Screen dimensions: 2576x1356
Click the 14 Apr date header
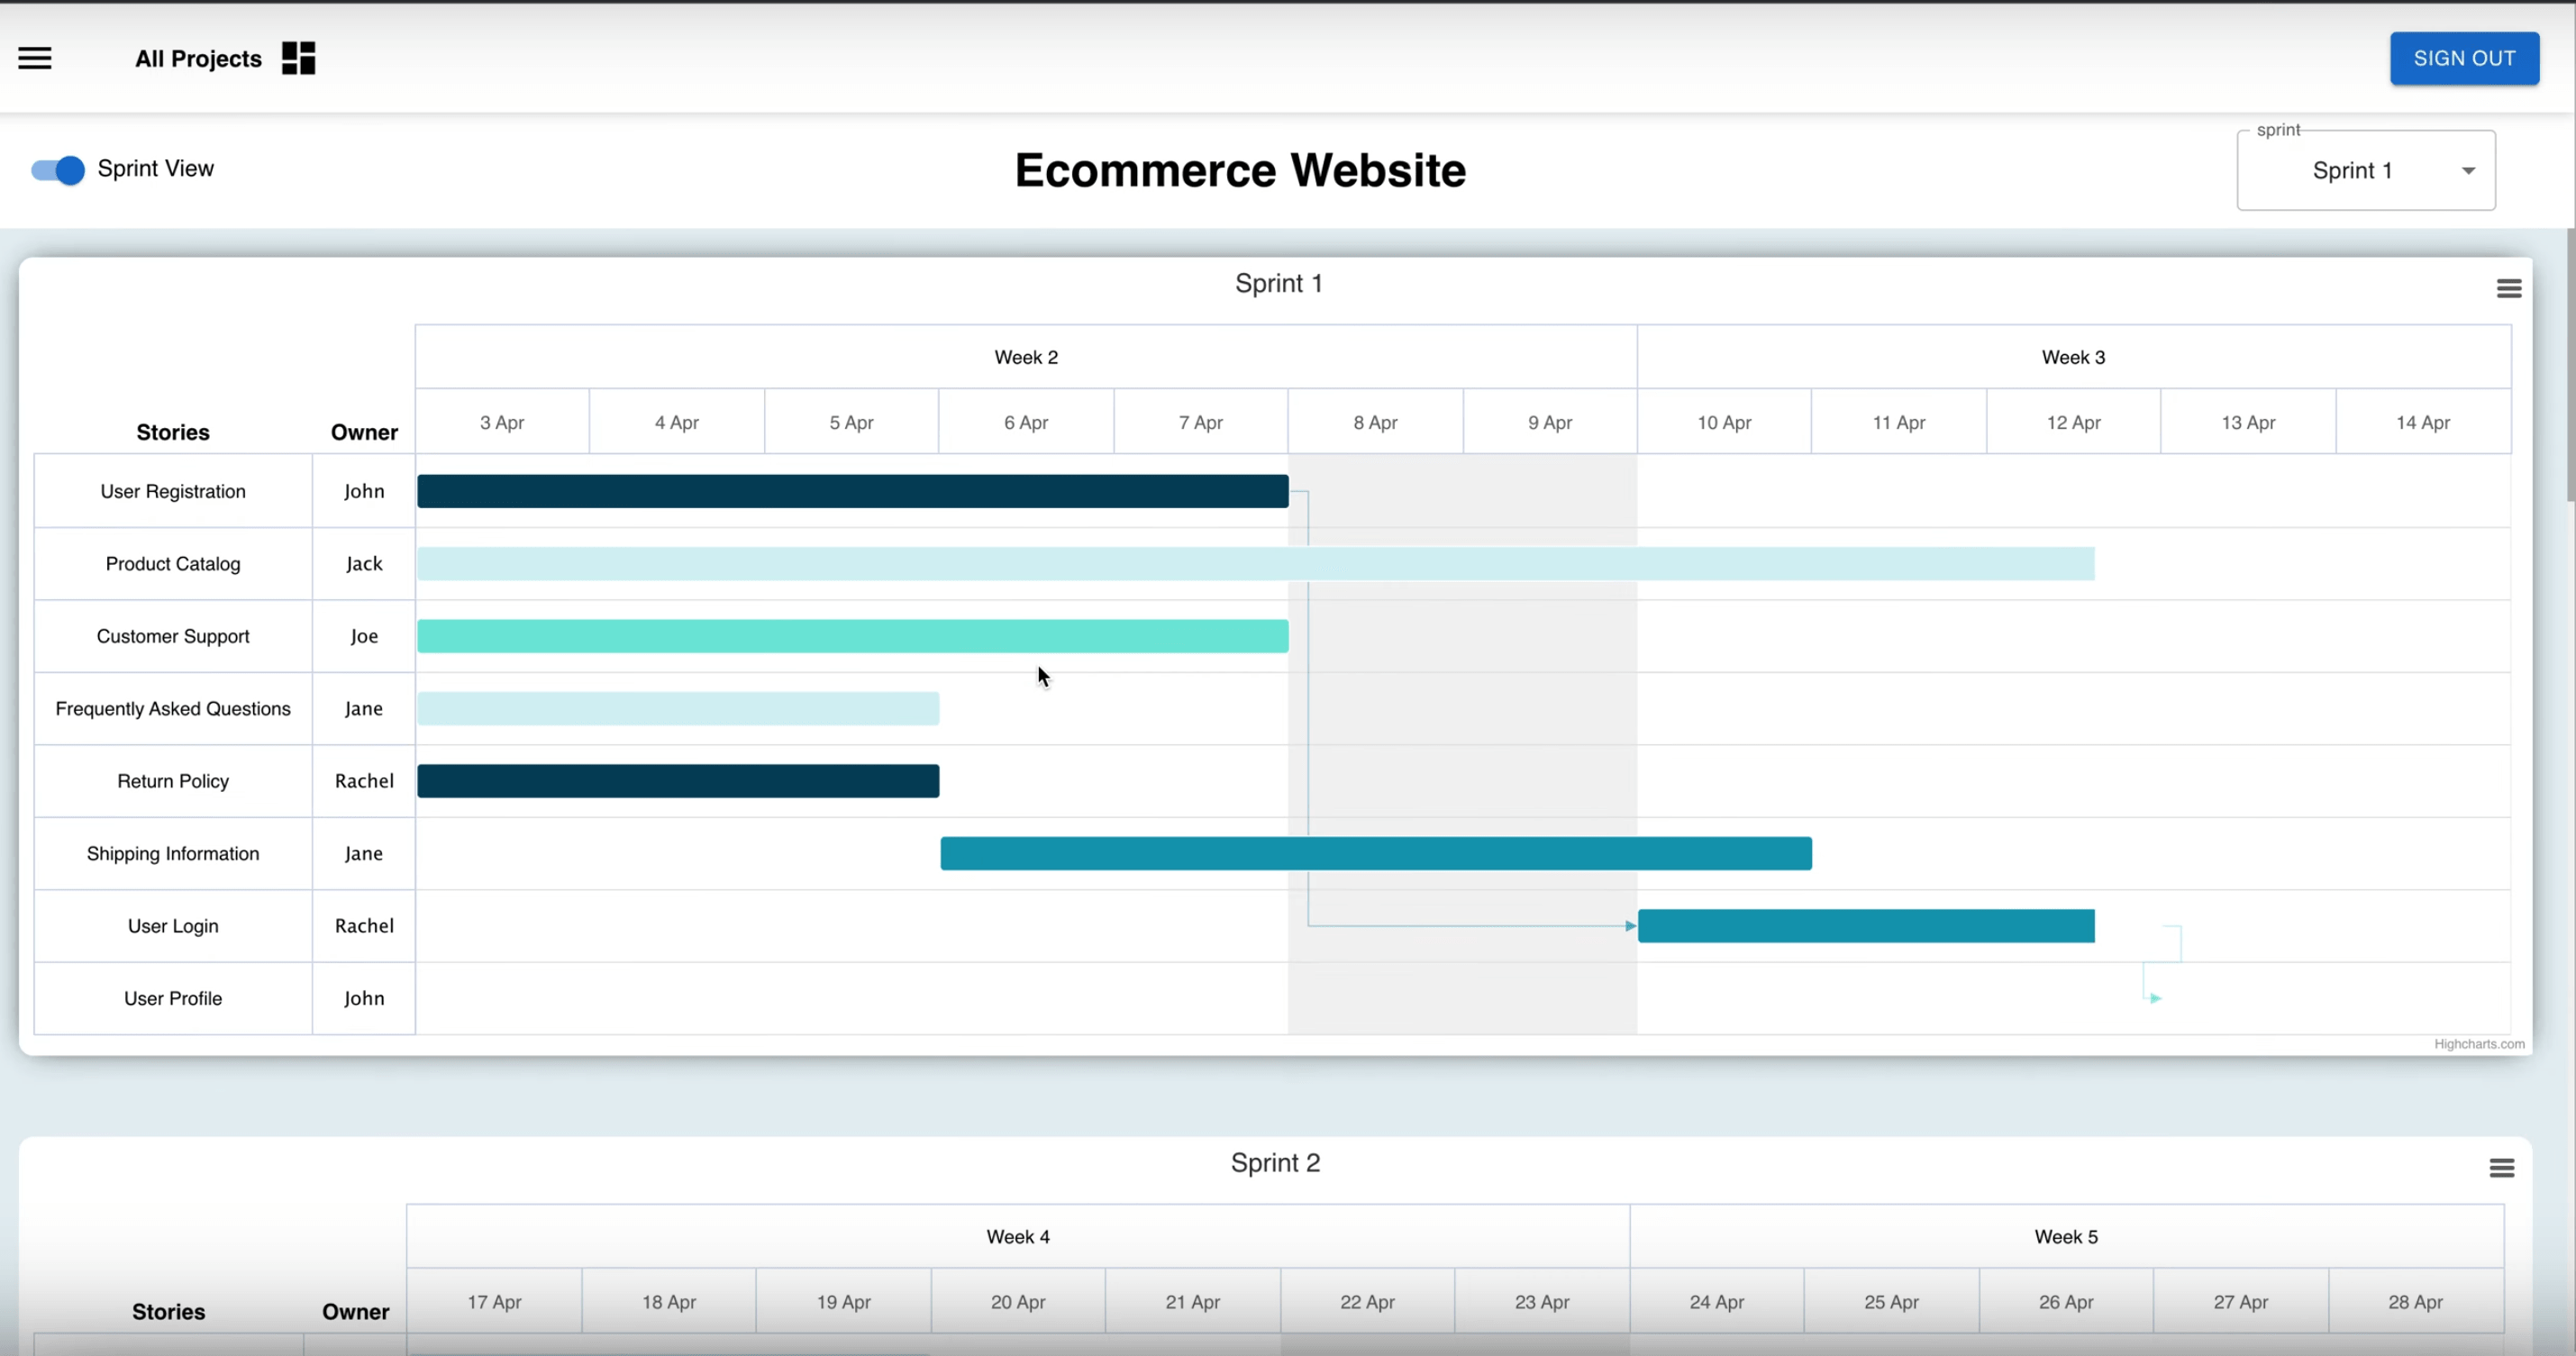click(x=2423, y=422)
